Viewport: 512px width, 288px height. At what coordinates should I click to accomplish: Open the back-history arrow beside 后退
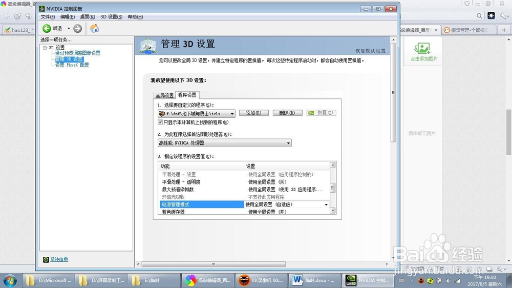(x=69, y=28)
